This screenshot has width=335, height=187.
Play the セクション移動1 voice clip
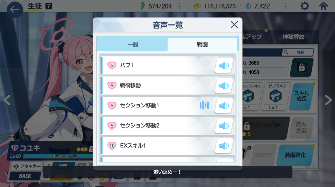pos(224,106)
